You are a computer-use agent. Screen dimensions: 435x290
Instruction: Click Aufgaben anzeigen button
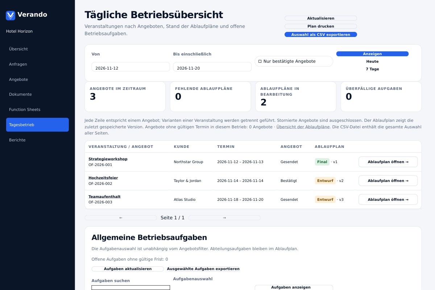pyautogui.click(x=294, y=287)
